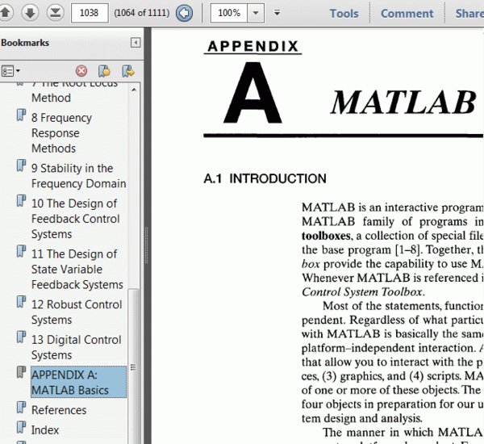This screenshot has height=444, width=484.
Task: Open the zoom level dropdown arrow
Action: [x=256, y=13]
